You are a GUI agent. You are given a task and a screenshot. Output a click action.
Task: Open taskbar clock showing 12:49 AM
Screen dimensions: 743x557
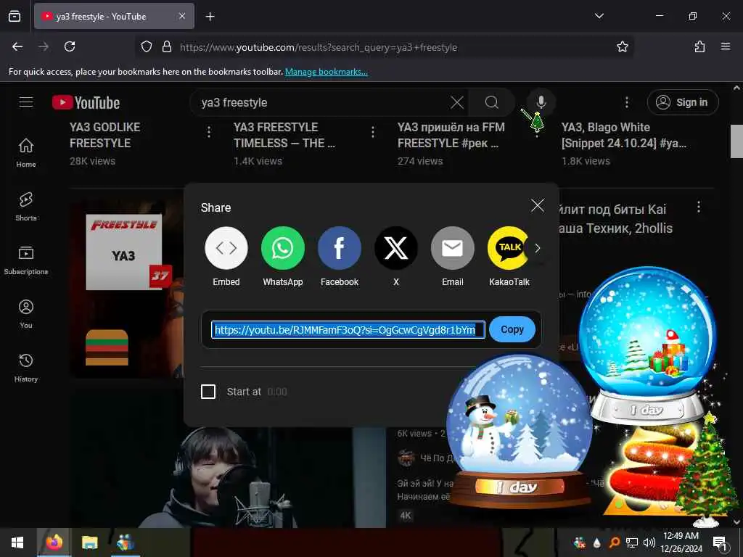point(681,542)
